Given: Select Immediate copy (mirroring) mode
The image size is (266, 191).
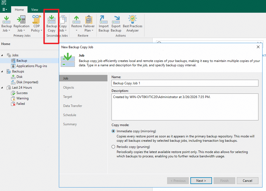Looking at the screenshot, I should (x=113, y=131).
